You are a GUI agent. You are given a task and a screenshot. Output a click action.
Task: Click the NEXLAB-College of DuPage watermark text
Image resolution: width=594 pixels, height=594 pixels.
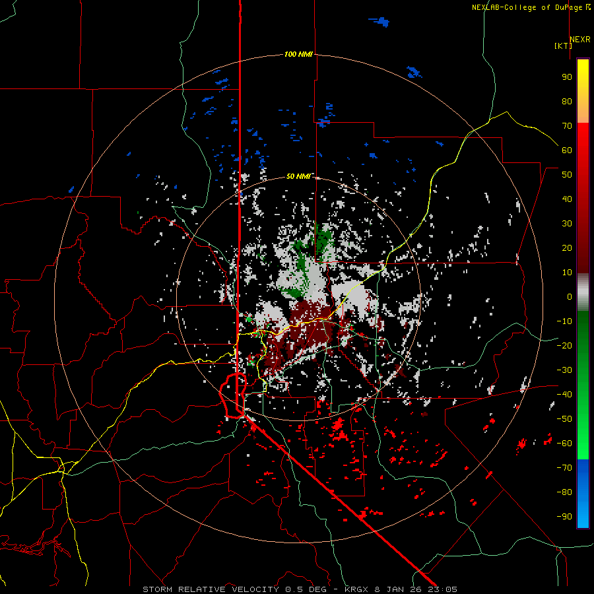click(531, 7)
